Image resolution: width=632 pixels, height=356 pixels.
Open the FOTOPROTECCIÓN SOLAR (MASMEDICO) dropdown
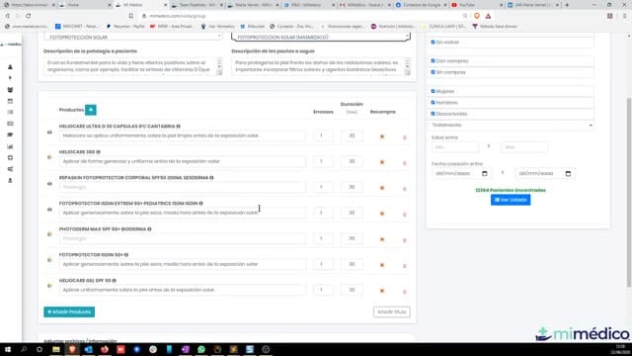321,37
